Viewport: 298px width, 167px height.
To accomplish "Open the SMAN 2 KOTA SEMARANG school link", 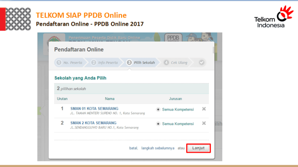I will point(93,123).
